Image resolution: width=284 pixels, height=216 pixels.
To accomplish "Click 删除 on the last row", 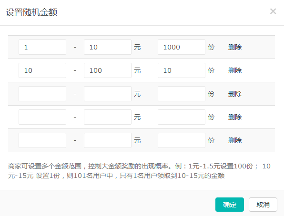I will [235, 140].
